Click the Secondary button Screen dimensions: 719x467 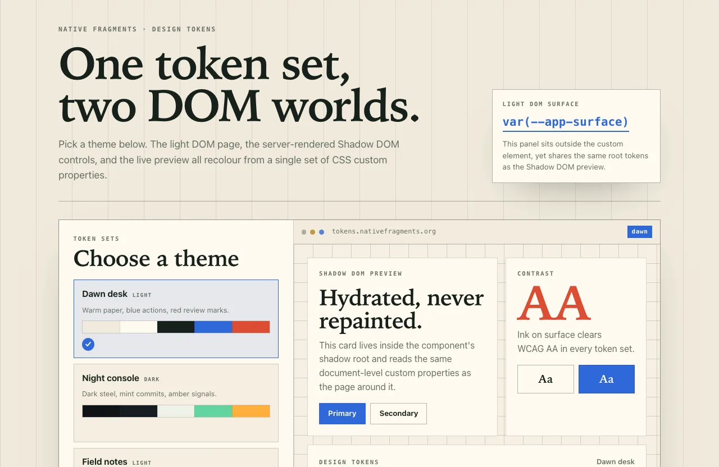[398, 414]
